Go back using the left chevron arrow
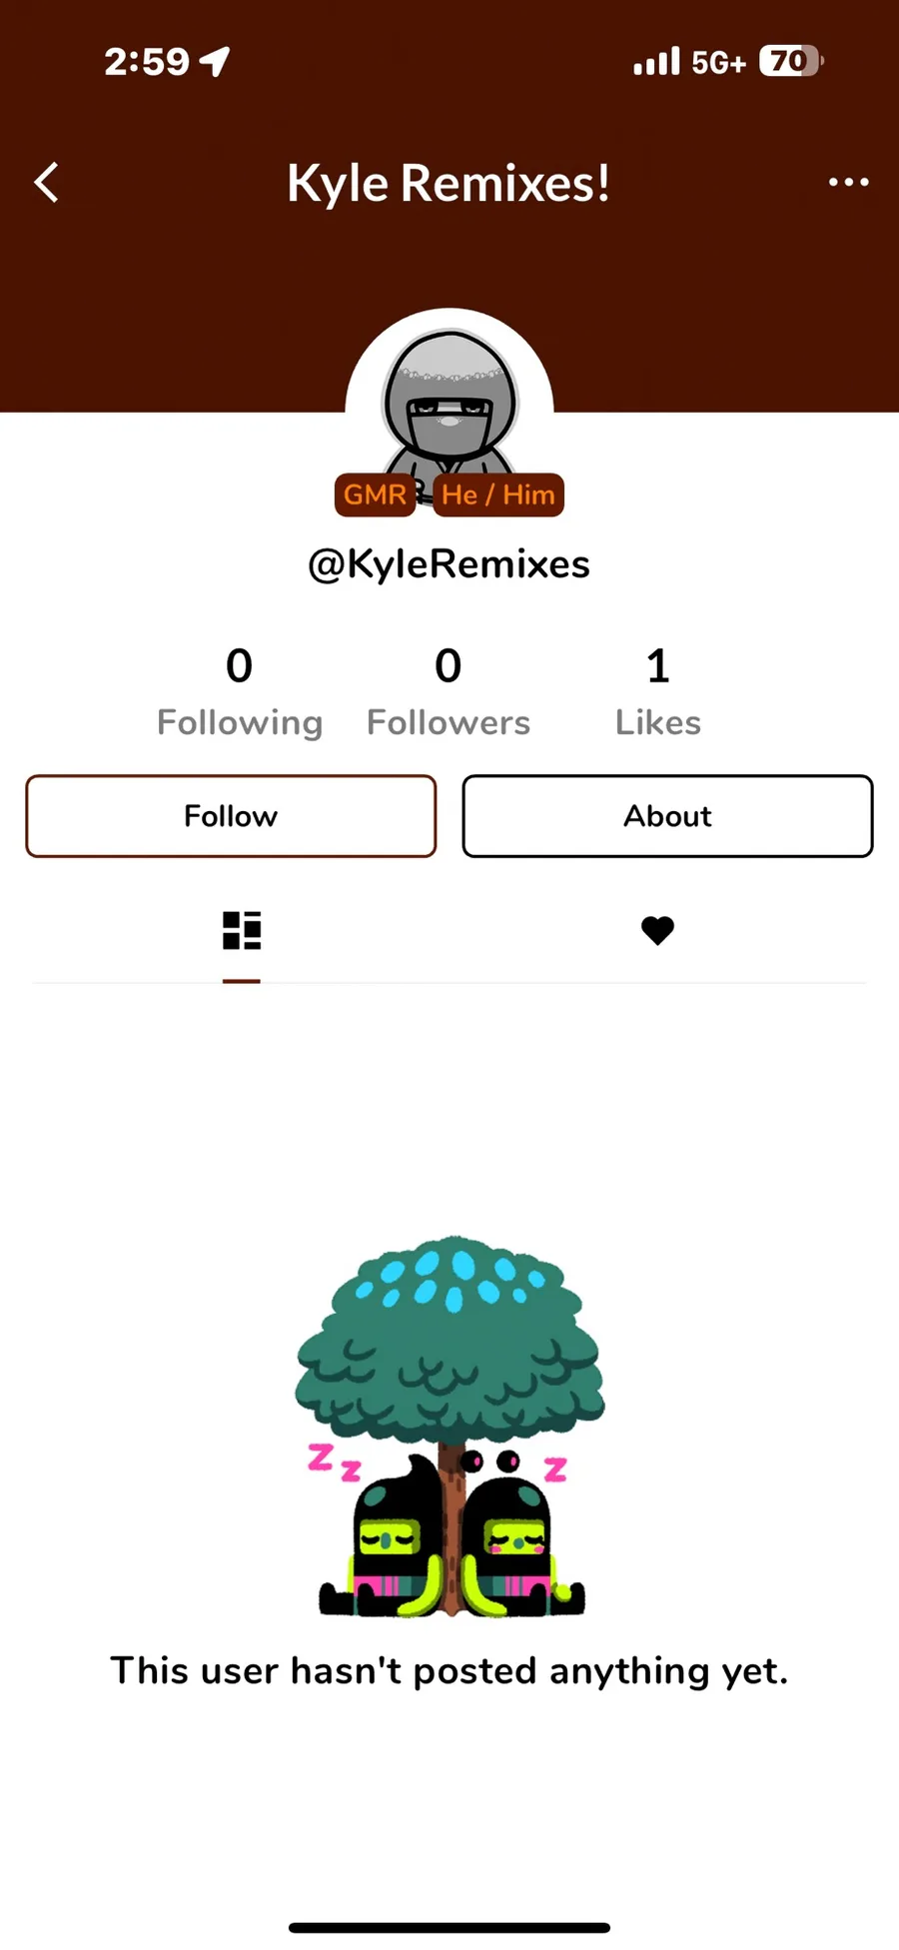Screen dimensions: 899x1950 point(46,183)
